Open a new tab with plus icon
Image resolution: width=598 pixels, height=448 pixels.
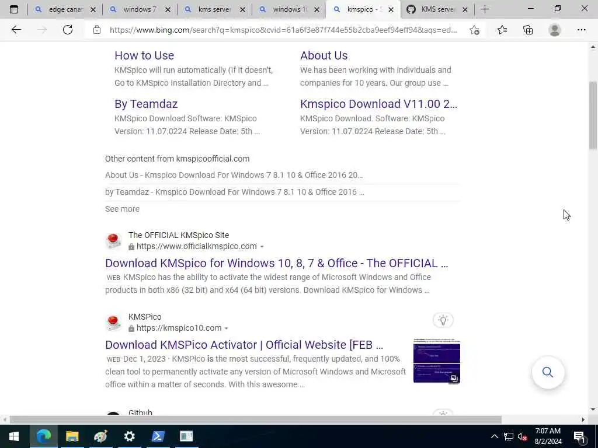pyautogui.click(x=485, y=9)
